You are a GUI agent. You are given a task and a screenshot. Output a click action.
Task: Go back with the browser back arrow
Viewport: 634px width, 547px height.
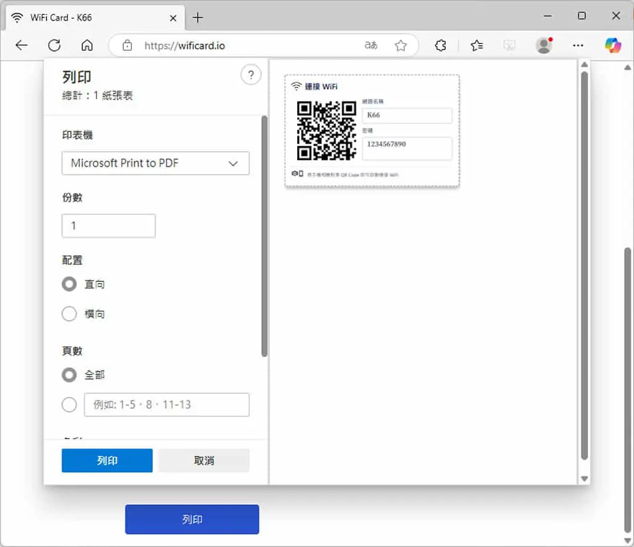[x=22, y=45]
